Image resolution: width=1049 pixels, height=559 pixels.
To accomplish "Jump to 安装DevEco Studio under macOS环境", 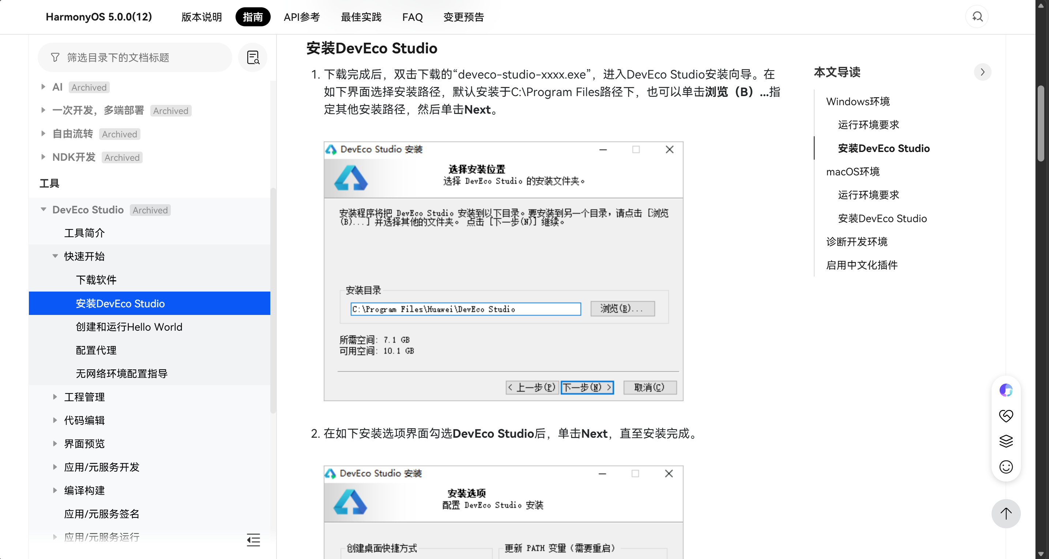I will (882, 218).
